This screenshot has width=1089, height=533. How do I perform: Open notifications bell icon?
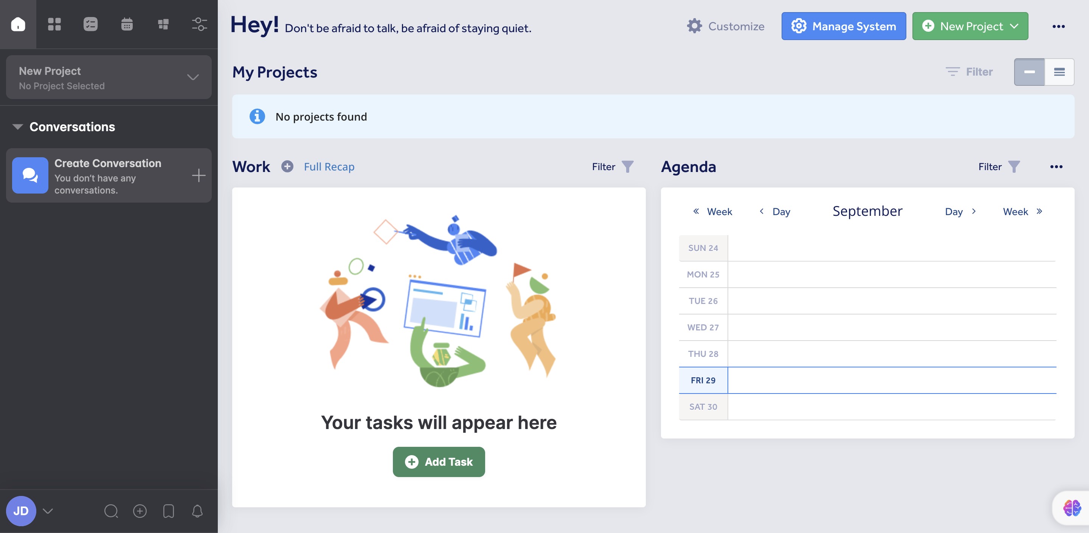(197, 511)
